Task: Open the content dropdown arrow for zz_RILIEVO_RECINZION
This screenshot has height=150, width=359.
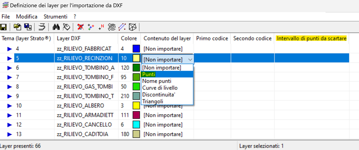Action: (190, 60)
